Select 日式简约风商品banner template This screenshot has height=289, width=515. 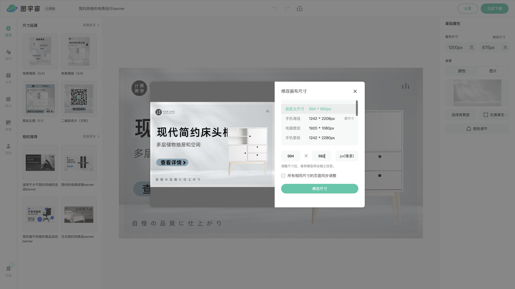pos(79,215)
